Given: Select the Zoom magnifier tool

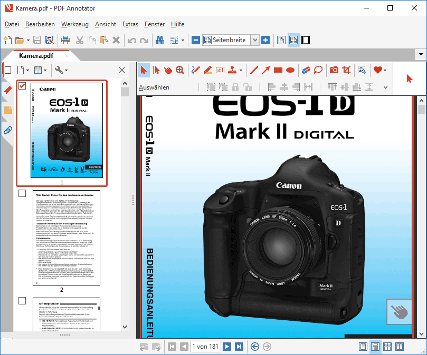Looking at the screenshot, I should click(x=180, y=70).
